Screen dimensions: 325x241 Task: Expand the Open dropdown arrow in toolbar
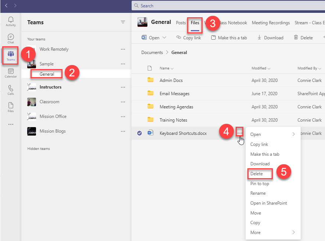164,37
